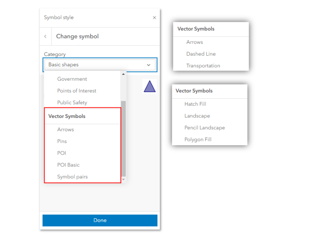Pick the Pencil Landscape option
This screenshot has height=239, width=318.
[x=205, y=128]
